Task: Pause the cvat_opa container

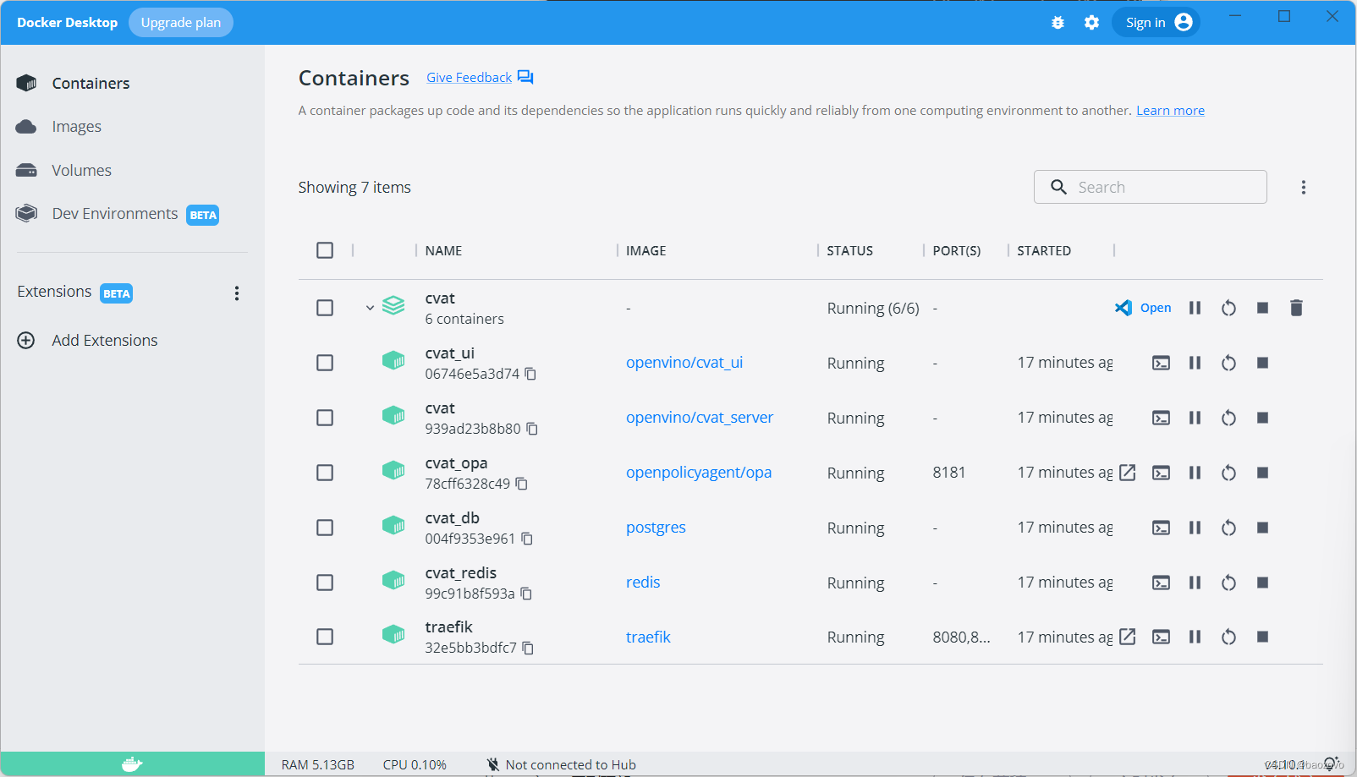Action: [1195, 473]
